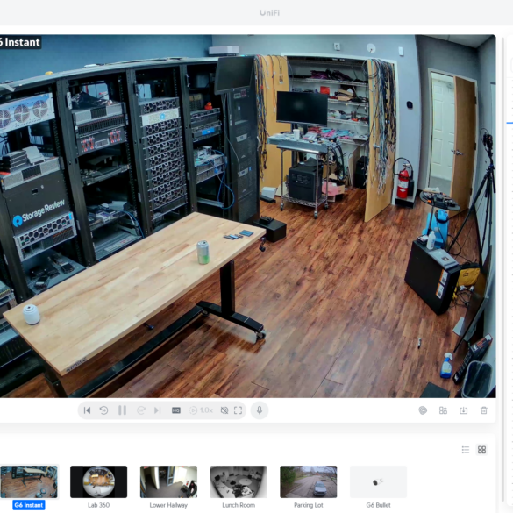Click the Lab 360 label
Viewport: 513px width, 513px height.
click(98, 505)
